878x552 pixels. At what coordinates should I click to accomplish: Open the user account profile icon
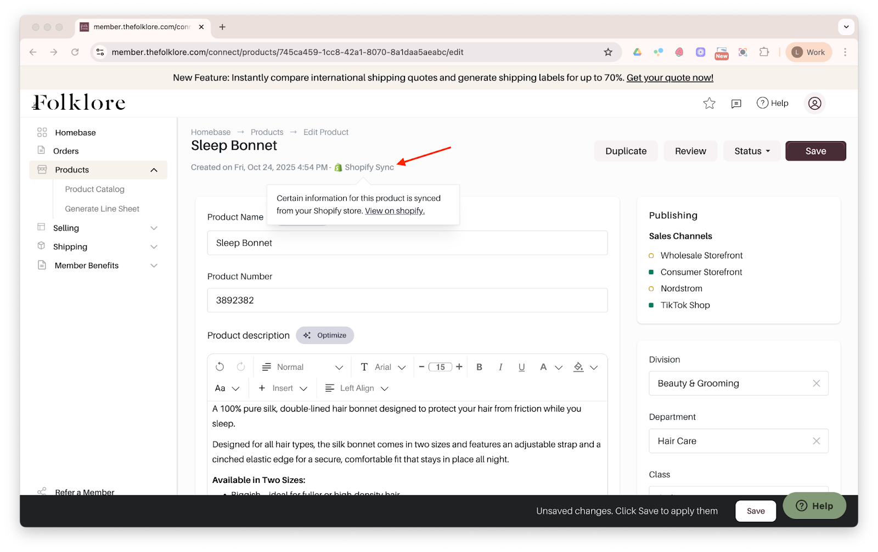[x=814, y=103]
